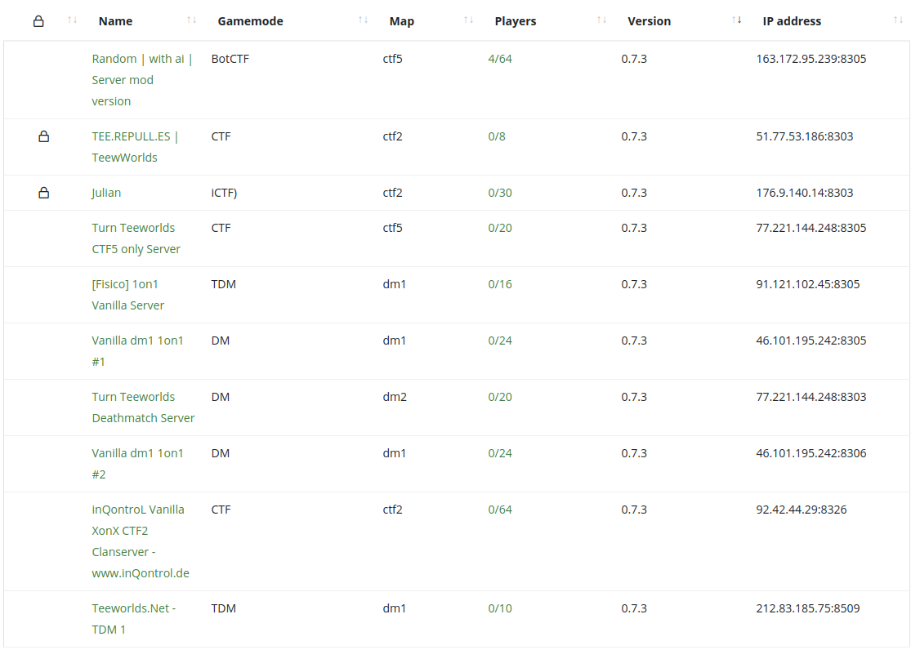Click version 0.7.3 in Random row

click(x=634, y=59)
